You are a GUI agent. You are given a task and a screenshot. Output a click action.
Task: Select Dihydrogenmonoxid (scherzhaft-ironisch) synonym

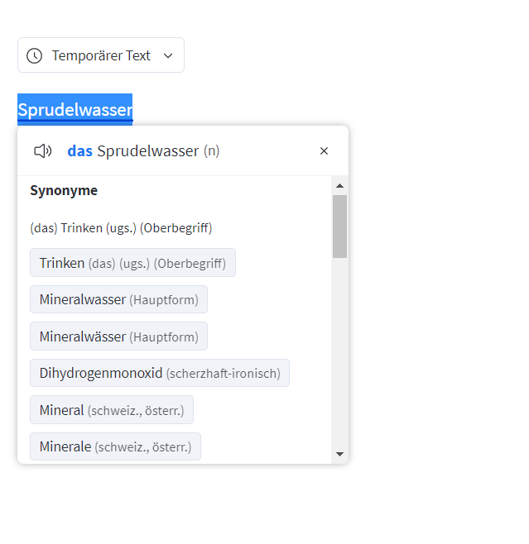pyautogui.click(x=160, y=373)
